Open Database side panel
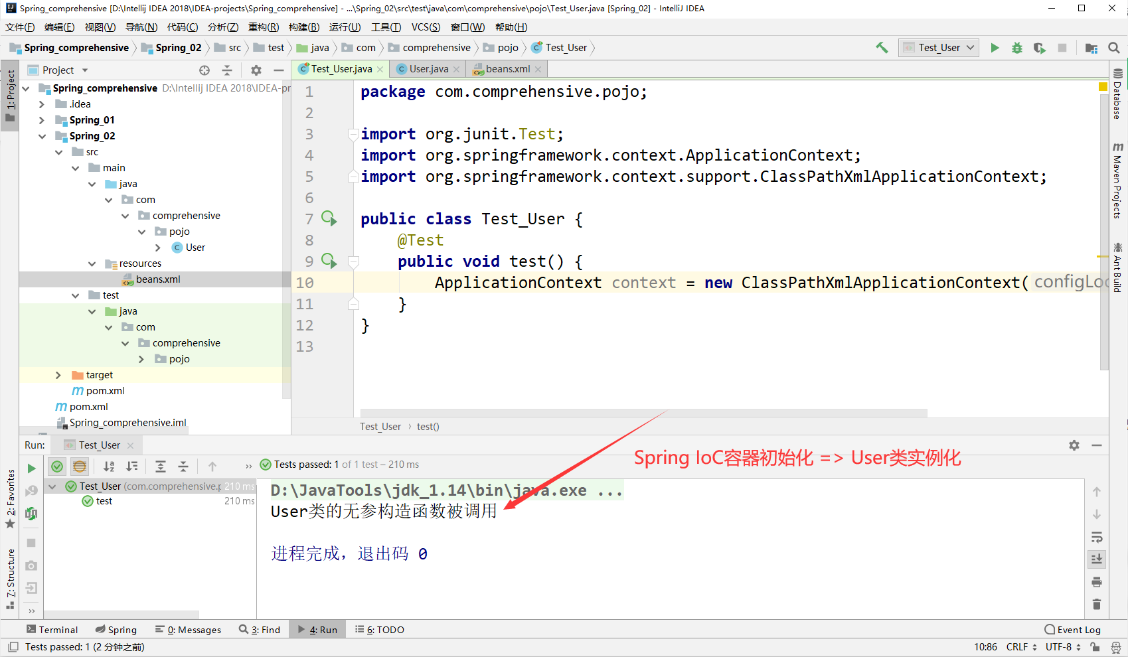The width and height of the screenshot is (1128, 657). pos(1118,94)
